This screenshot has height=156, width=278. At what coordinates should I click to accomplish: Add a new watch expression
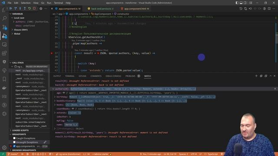[x=256, y=76]
